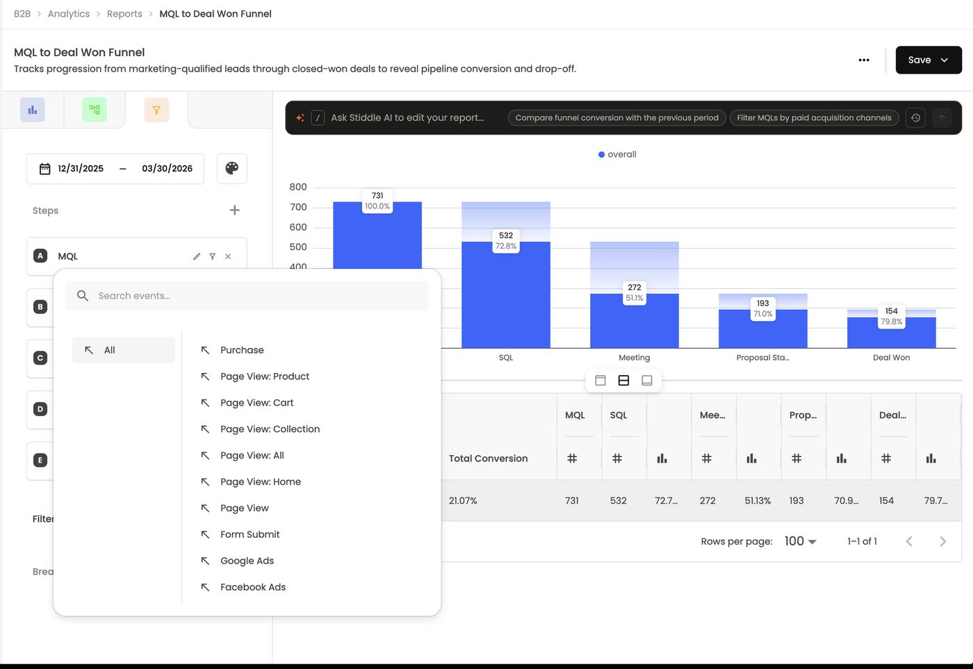Click the SQL bar in the chart
This screenshot has height=669, width=973.
point(506,295)
